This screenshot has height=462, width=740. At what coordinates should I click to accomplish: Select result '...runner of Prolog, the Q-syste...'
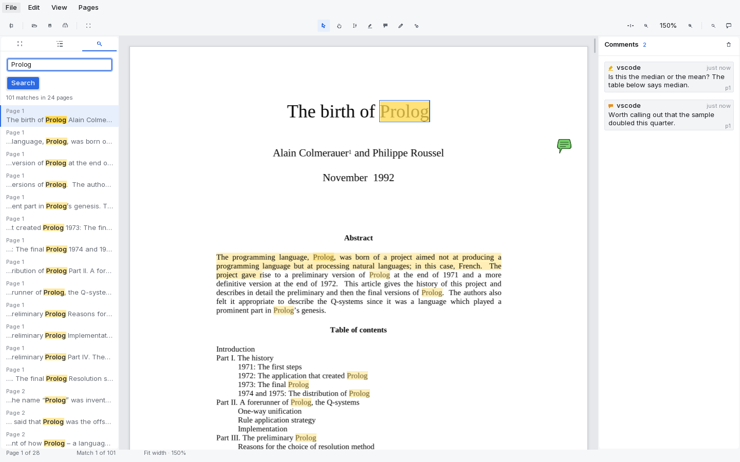60,288
